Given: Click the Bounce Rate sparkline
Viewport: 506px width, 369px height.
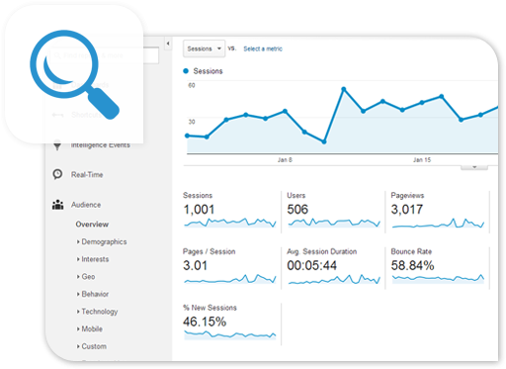Looking at the screenshot, I should pos(438,278).
